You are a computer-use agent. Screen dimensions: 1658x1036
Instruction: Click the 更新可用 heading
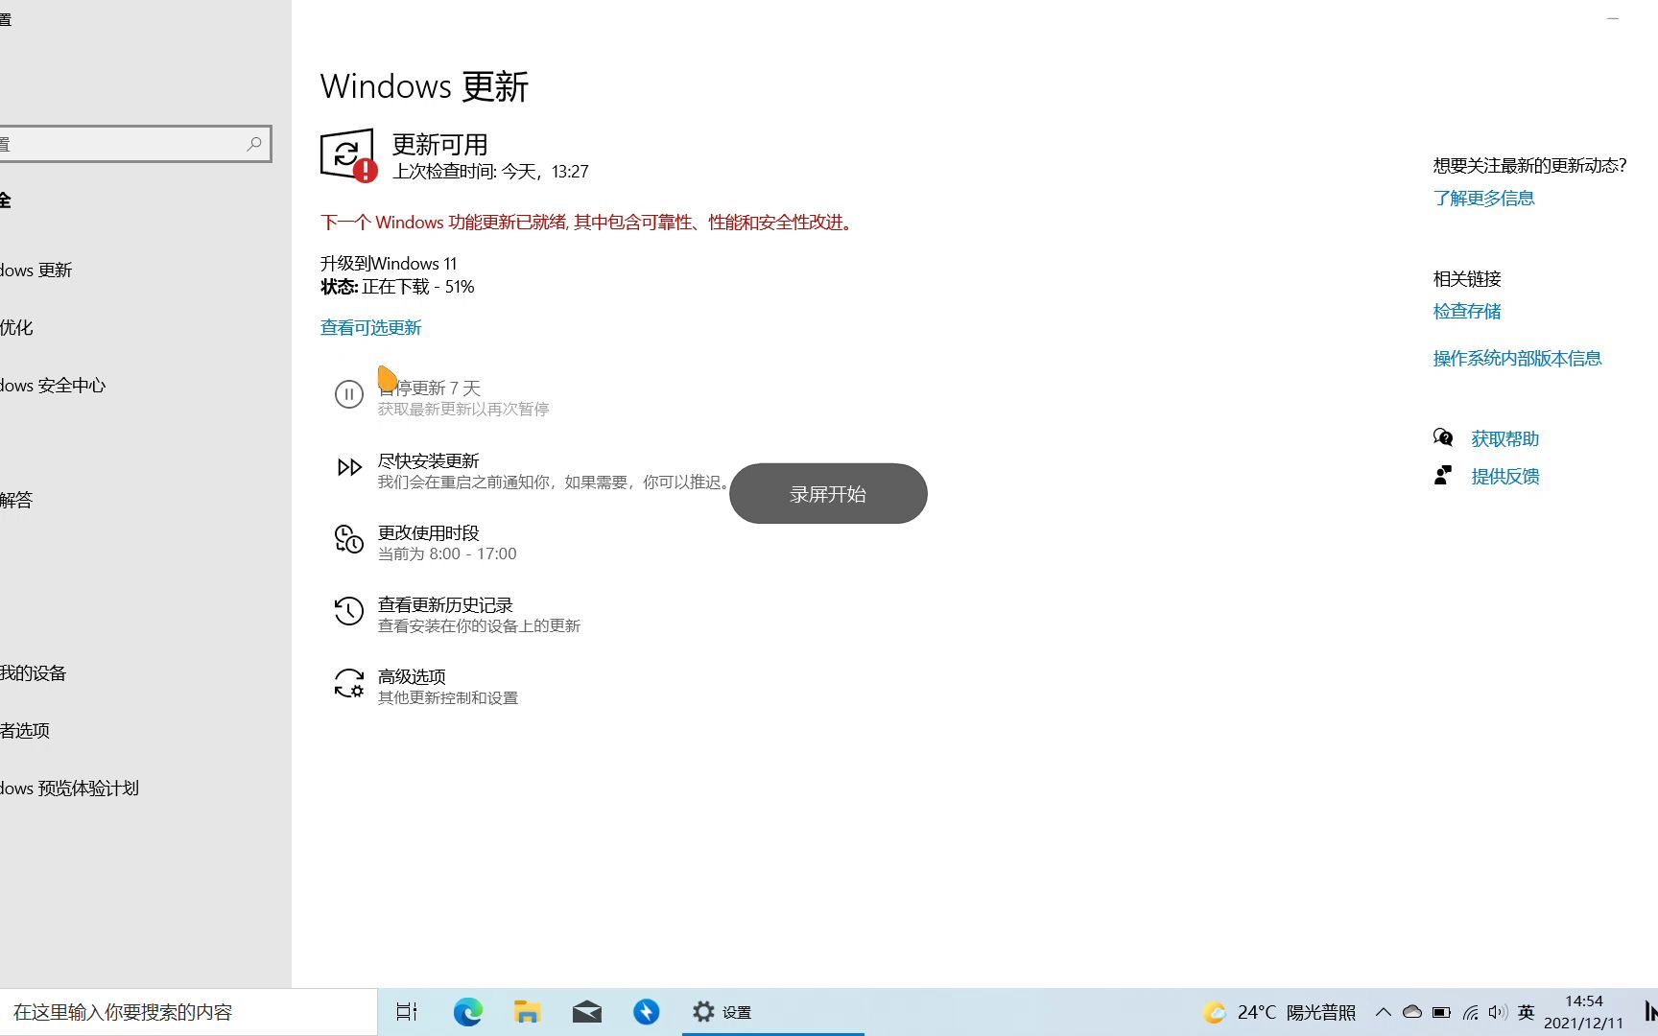tap(440, 144)
